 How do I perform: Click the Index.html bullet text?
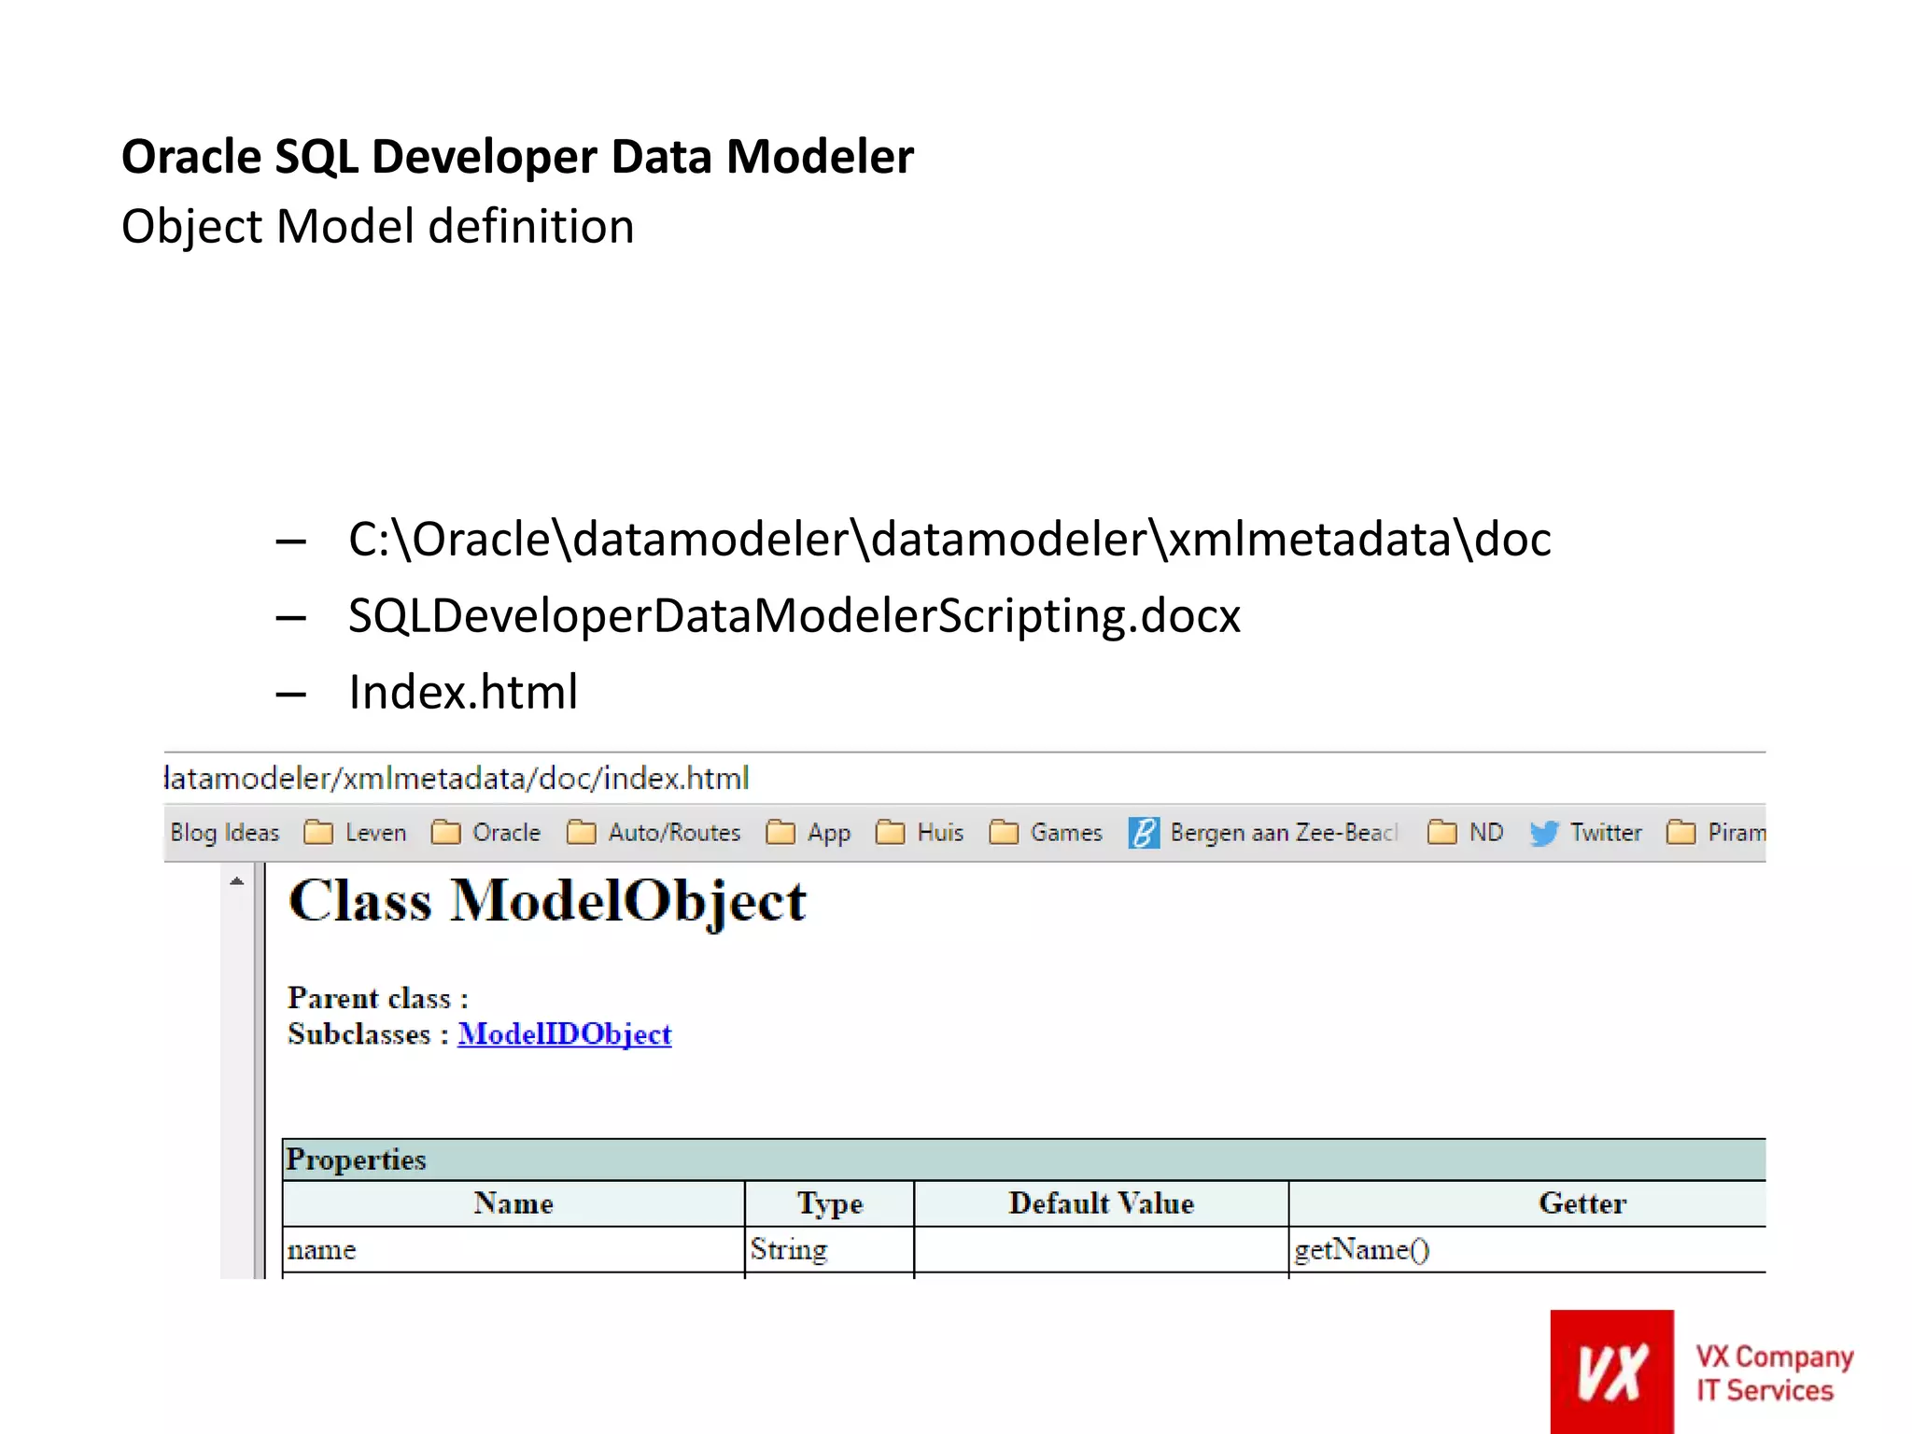coord(463,692)
